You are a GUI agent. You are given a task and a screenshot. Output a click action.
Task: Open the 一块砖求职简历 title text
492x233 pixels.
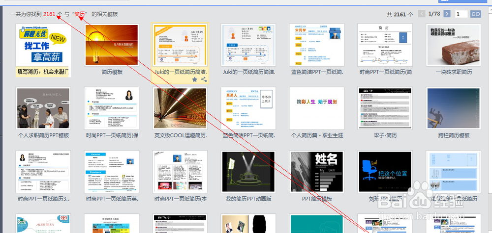(x=454, y=72)
